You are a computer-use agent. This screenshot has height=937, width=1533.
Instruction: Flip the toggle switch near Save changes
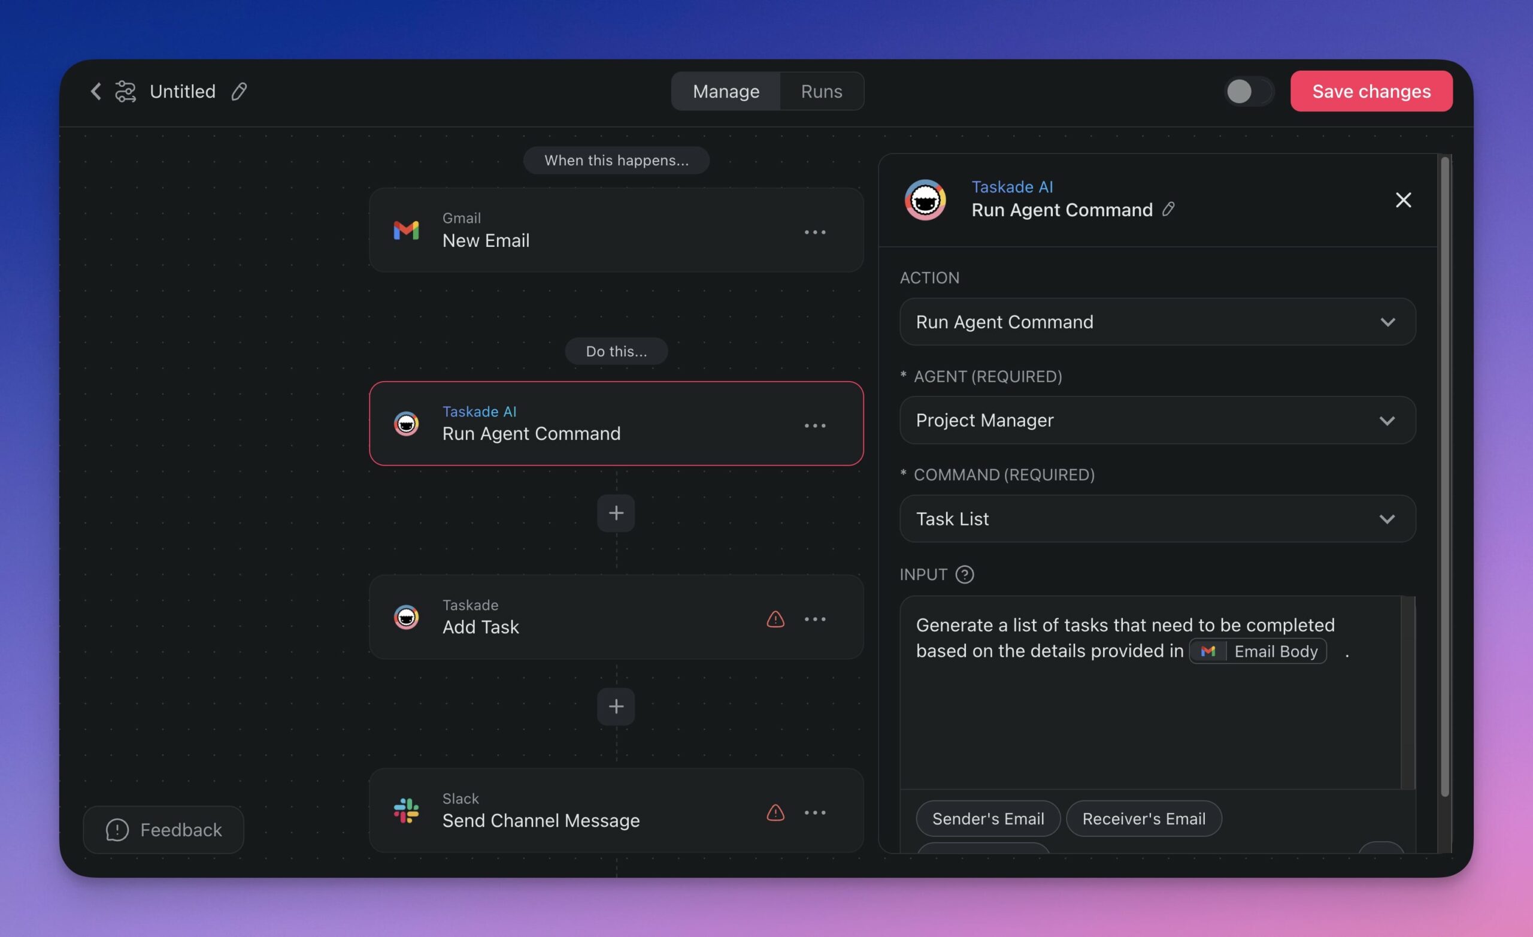pos(1248,91)
